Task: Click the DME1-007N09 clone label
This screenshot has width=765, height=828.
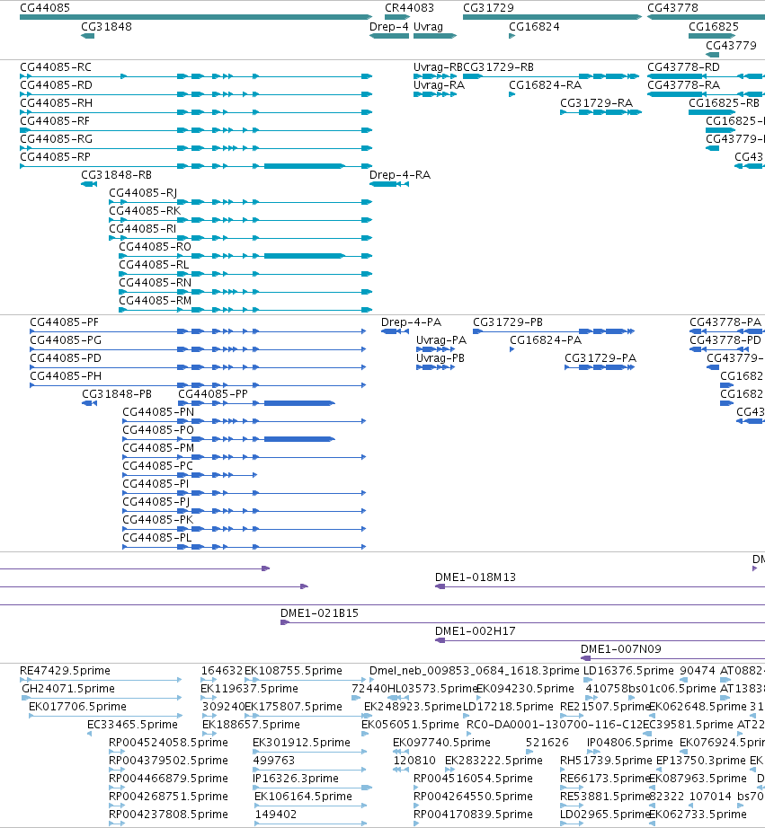Action: pyautogui.click(x=620, y=649)
